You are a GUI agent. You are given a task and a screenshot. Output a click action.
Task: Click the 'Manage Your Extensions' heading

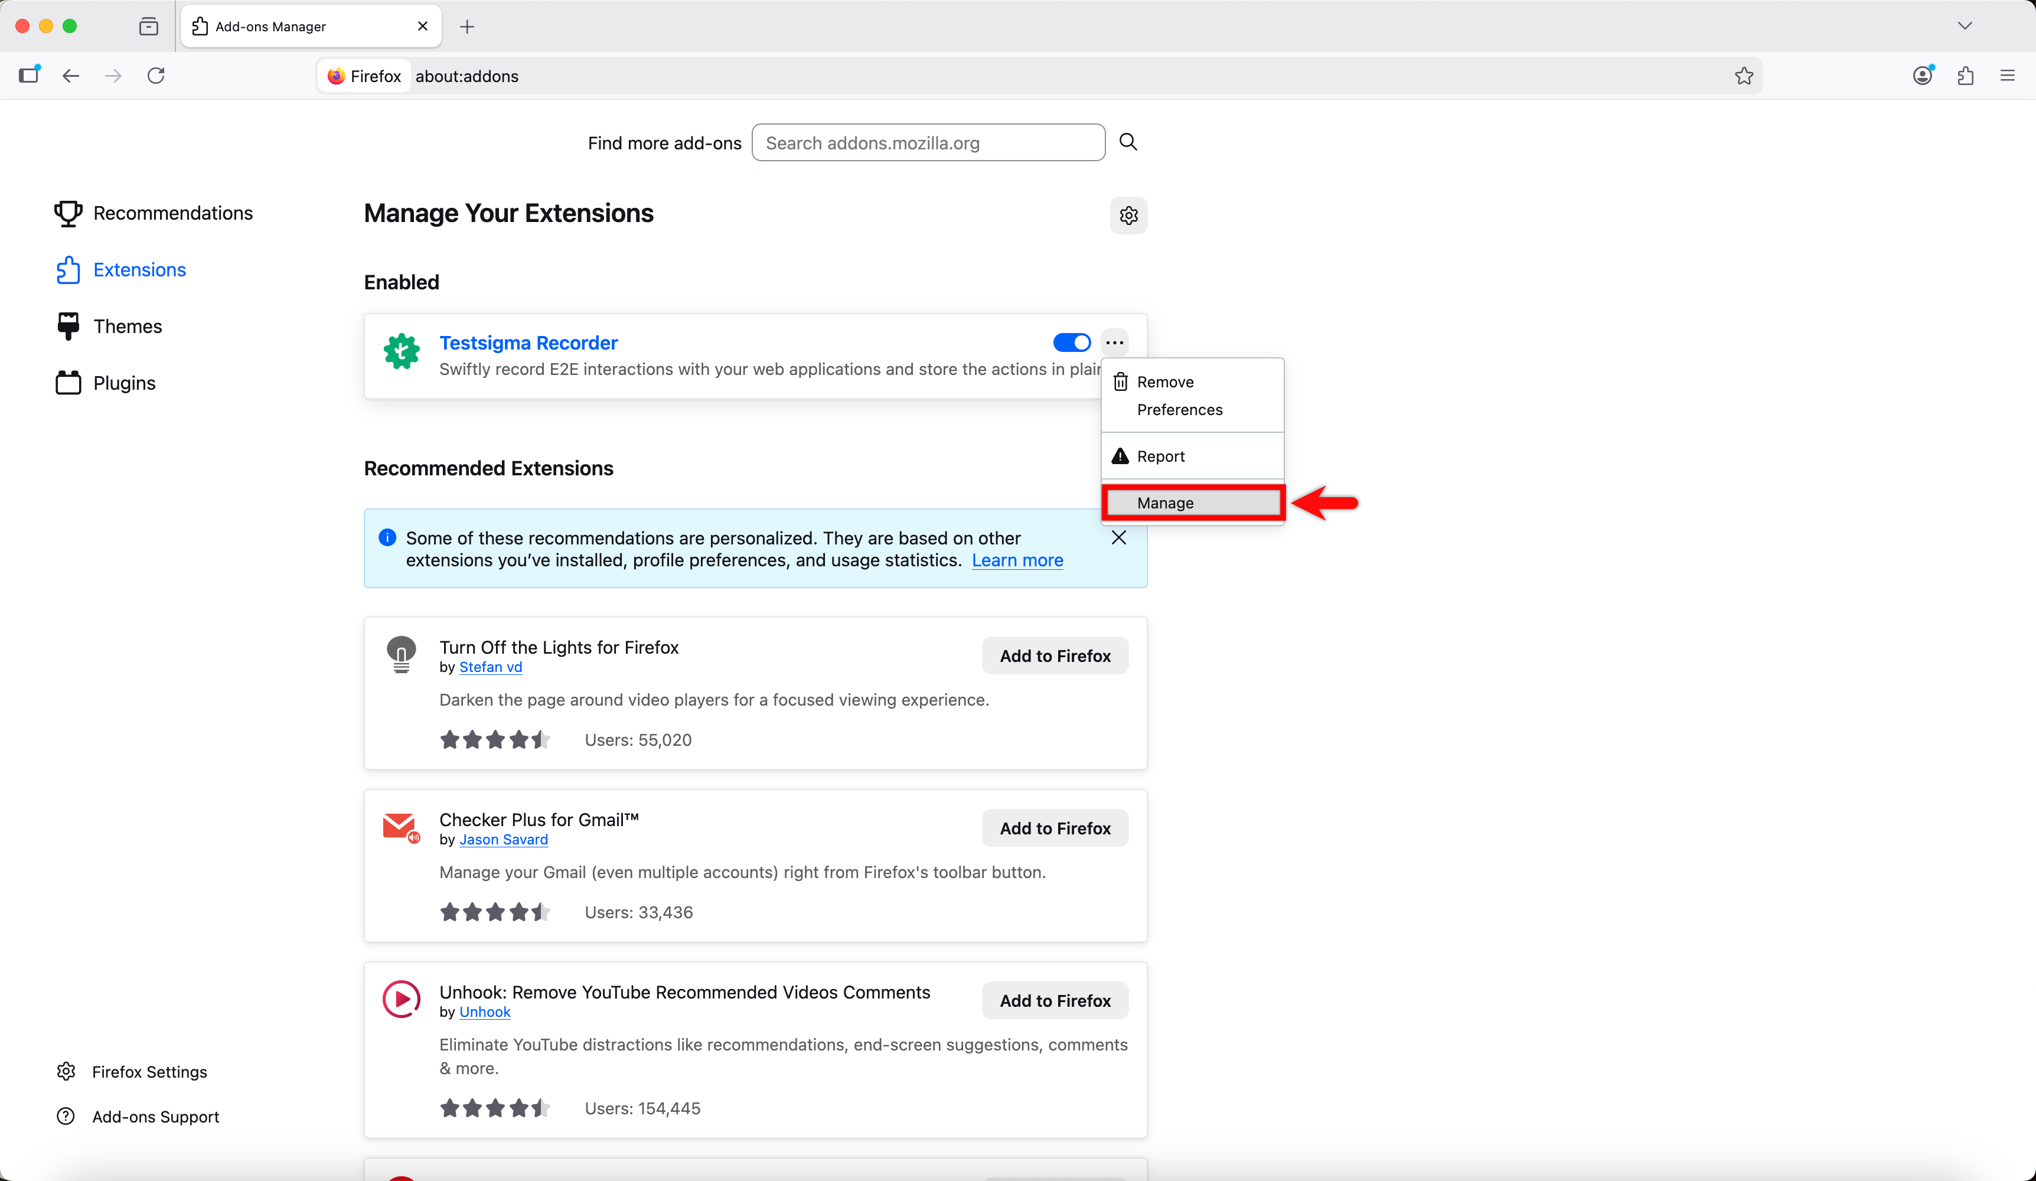point(509,213)
